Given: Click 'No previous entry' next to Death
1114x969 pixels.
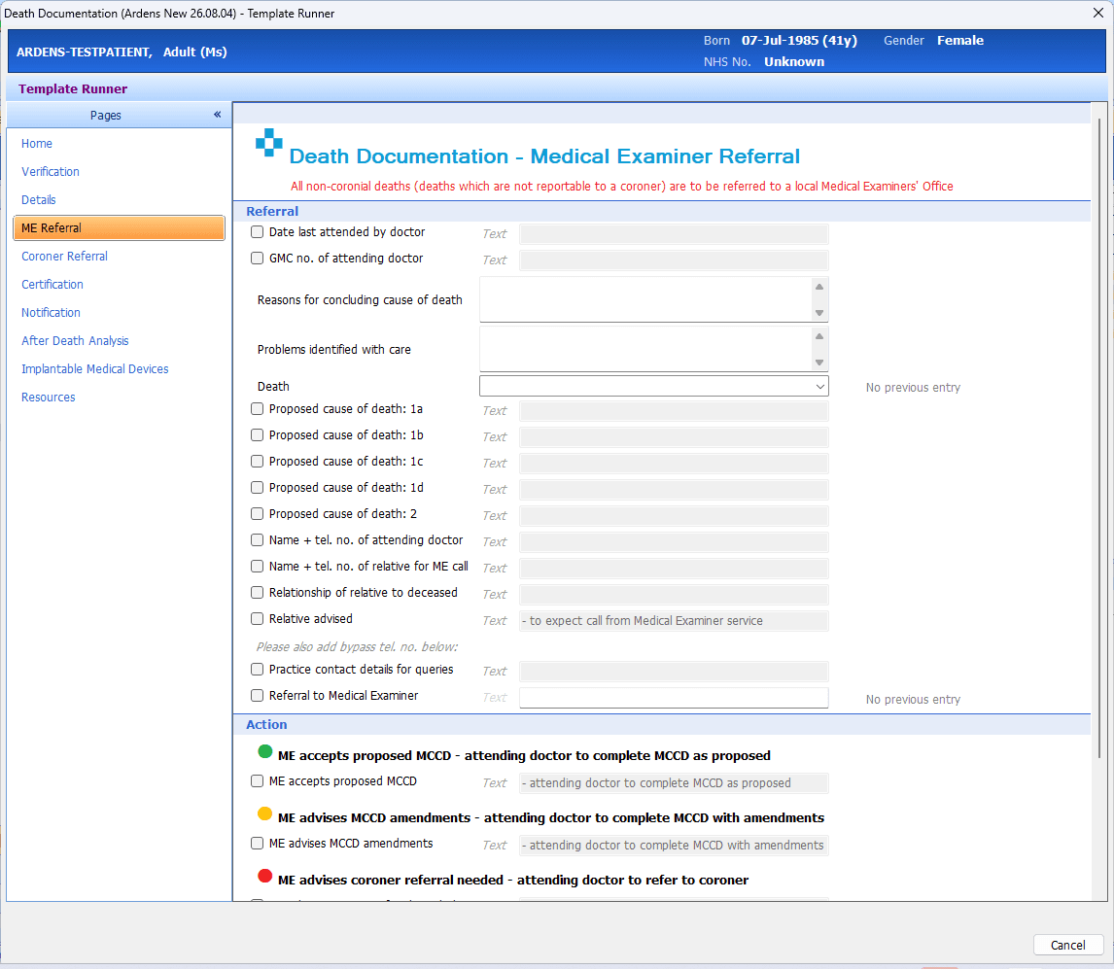Looking at the screenshot, I should pos(913,387).
